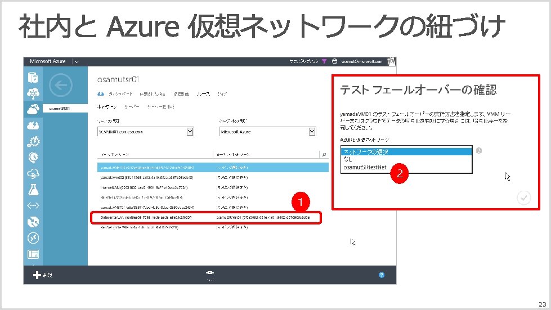Click the round back arrow button

tap(61, 85)
